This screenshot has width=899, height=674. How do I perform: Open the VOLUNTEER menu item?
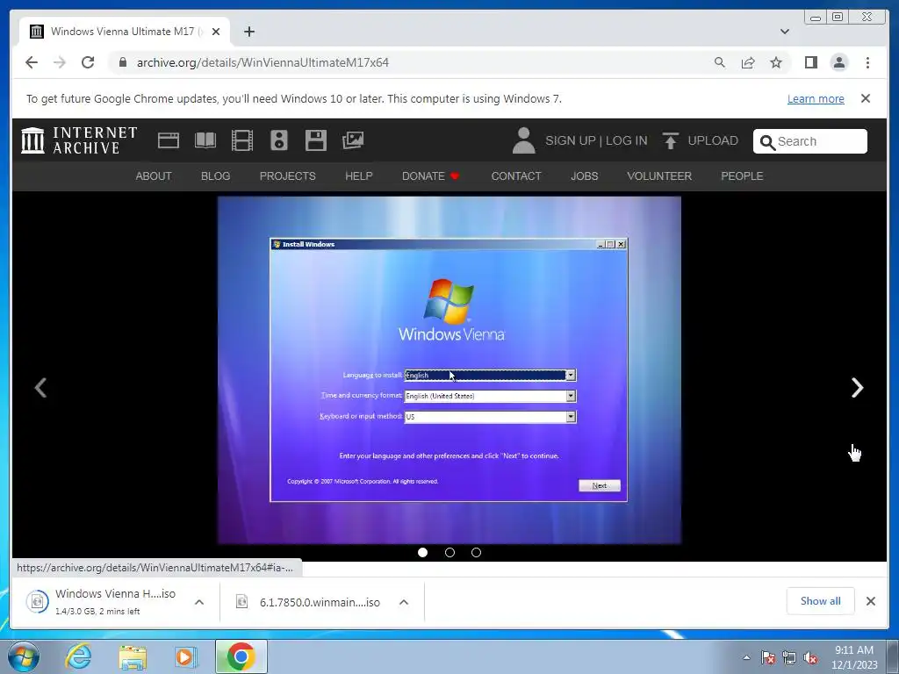point(659,176)
